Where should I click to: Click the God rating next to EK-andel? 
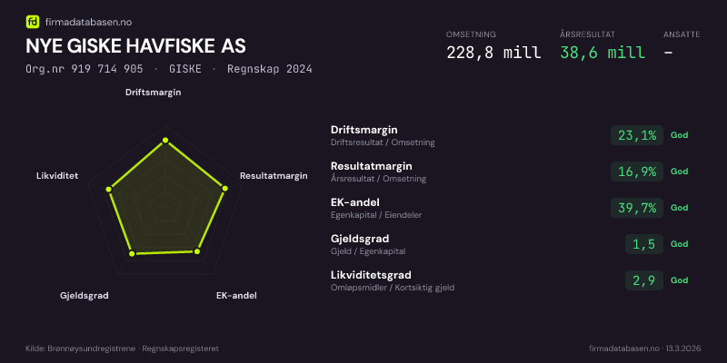680,208
